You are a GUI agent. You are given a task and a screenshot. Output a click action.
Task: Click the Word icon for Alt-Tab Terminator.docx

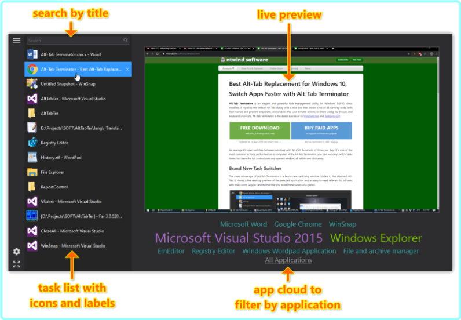[32, 54]
